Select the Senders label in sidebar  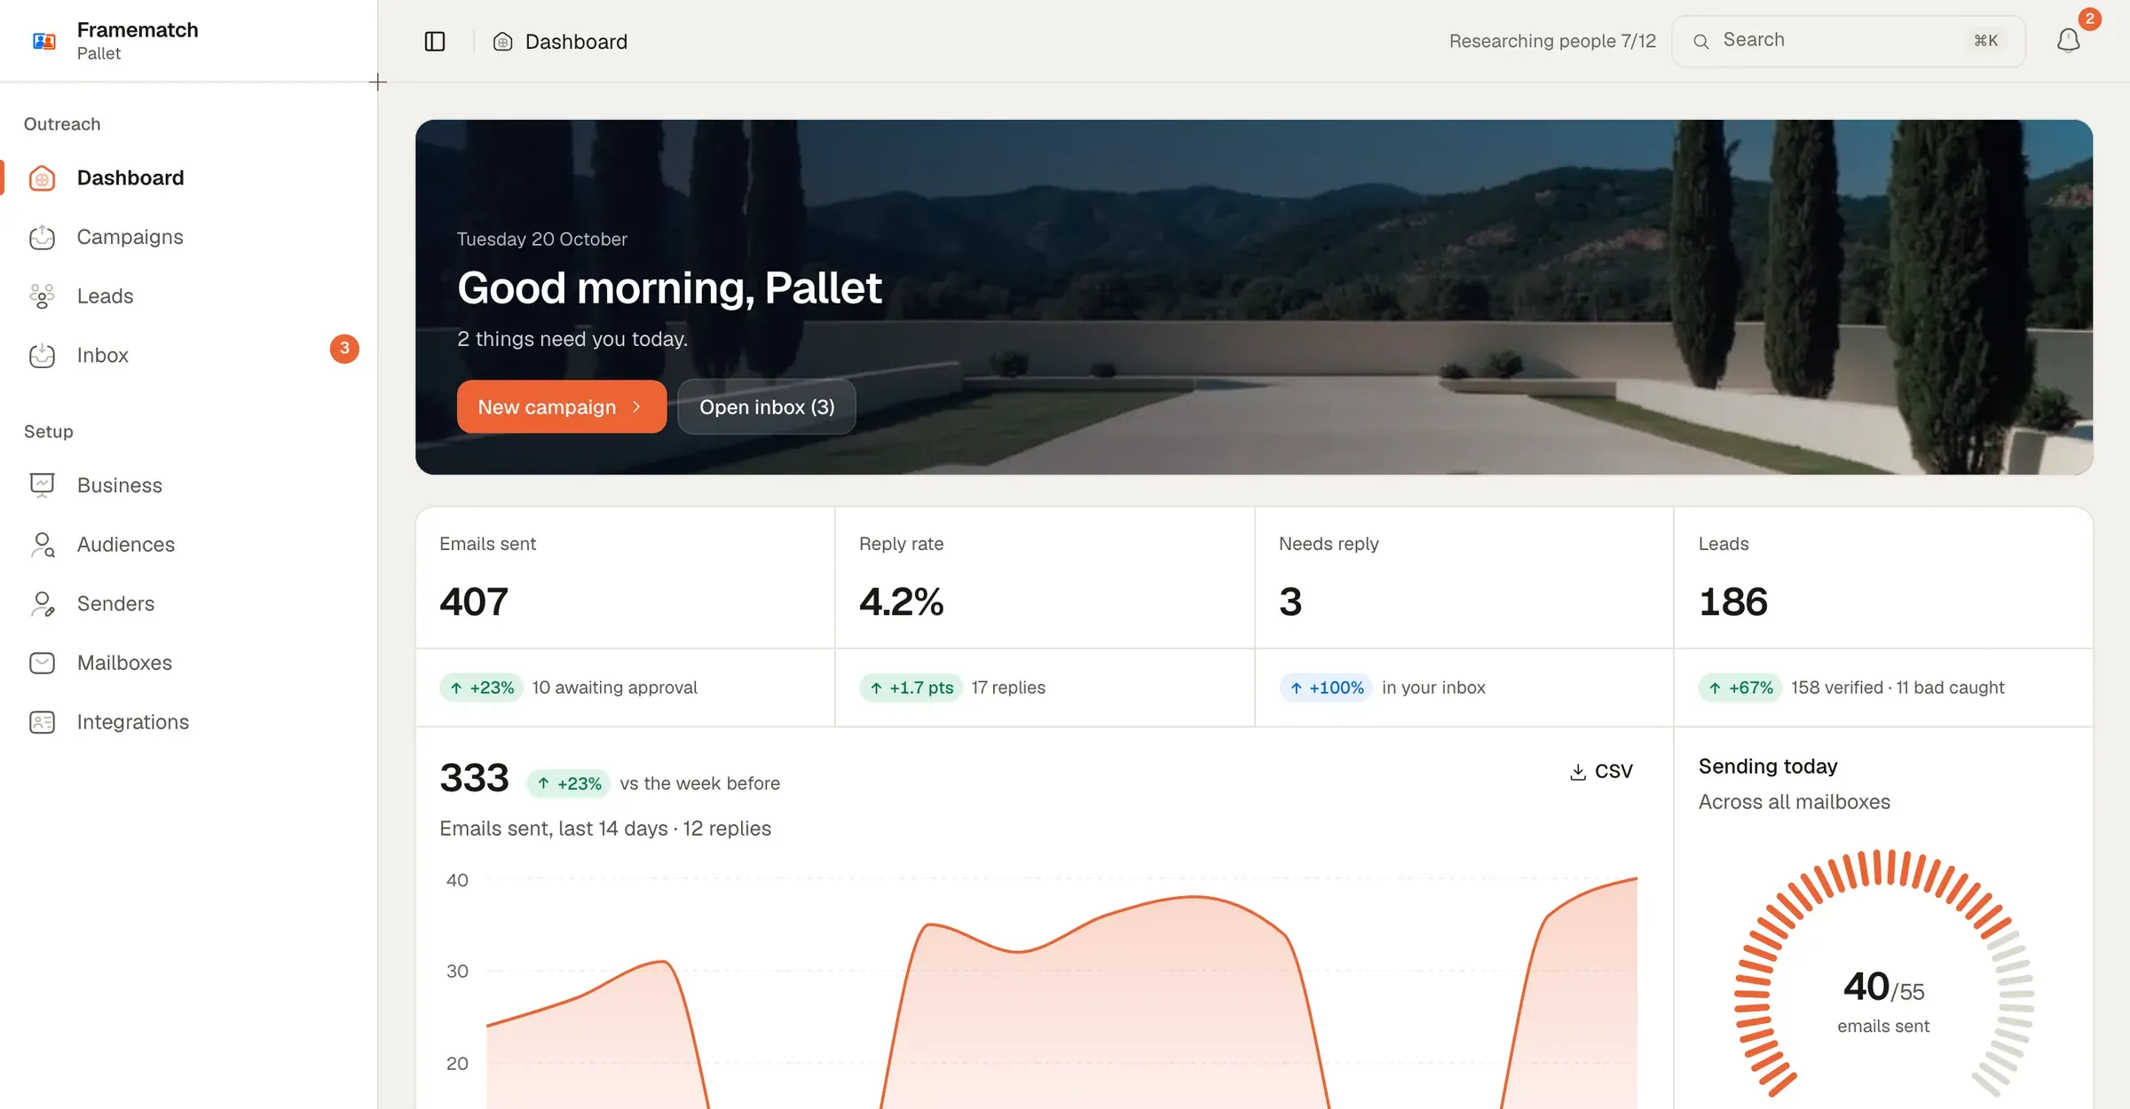115,603
